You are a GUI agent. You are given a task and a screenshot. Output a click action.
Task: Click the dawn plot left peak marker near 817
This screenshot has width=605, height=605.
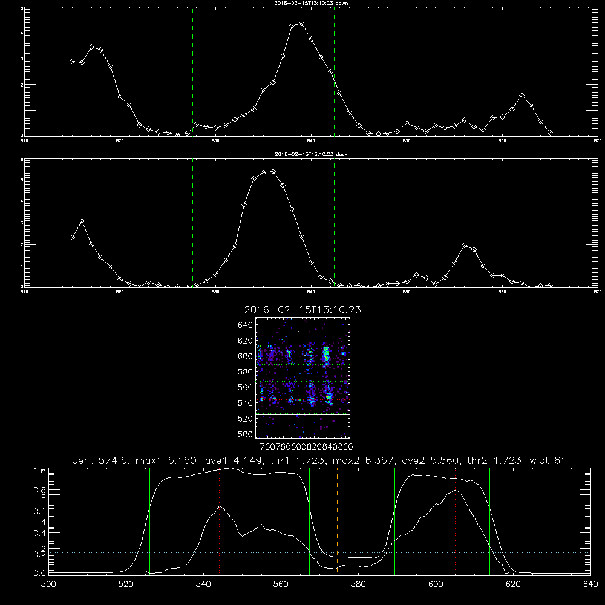[x=92, y=47]
